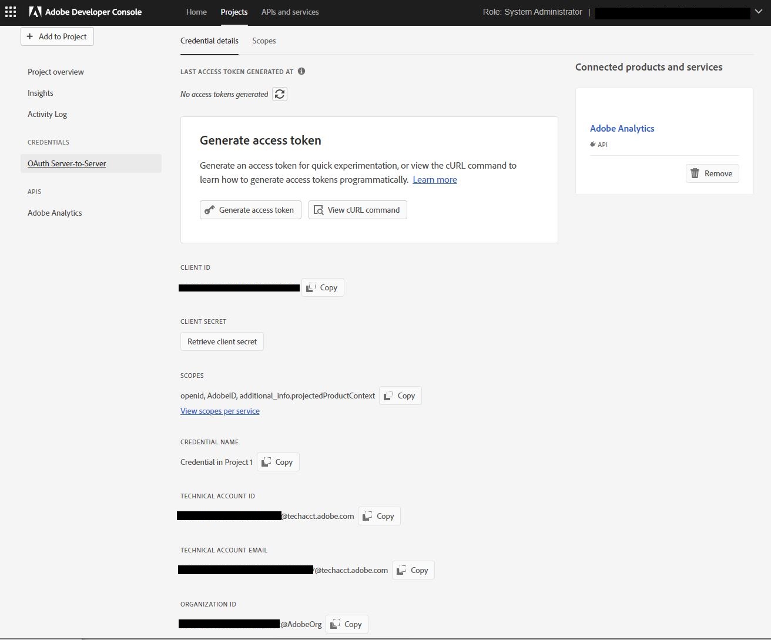Click the Role: System Administrator text

point(532,12)
